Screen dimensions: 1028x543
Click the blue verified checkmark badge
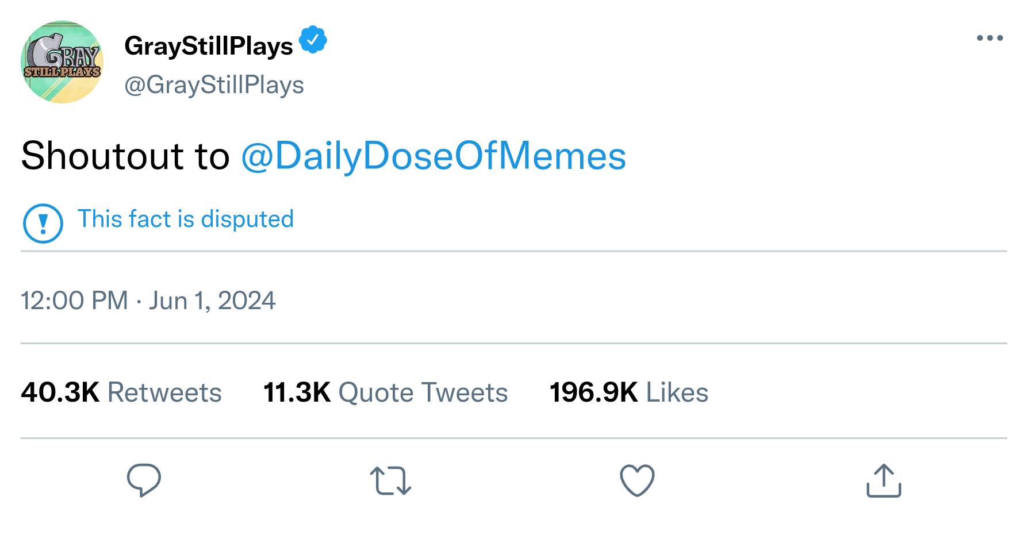313,40
